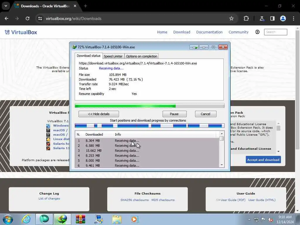The width and height of the screenshot is (300, 225).
Task: Cancel the VirtualBox download
Action: point(205,114)
